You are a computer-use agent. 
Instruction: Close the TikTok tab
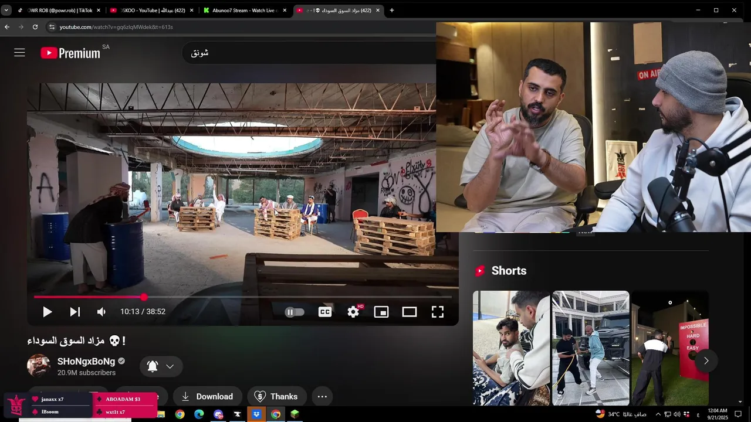[x=98, y=10]
